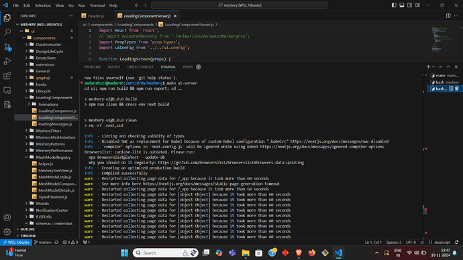
Task: Open the browserslist GitHub link in terminal
Action: coord(231,162)
